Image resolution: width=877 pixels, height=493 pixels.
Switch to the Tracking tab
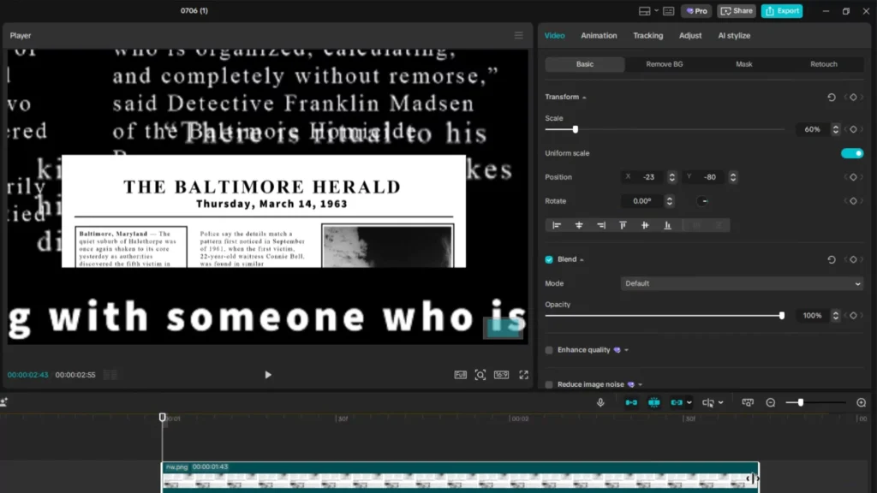coord(647,35)
